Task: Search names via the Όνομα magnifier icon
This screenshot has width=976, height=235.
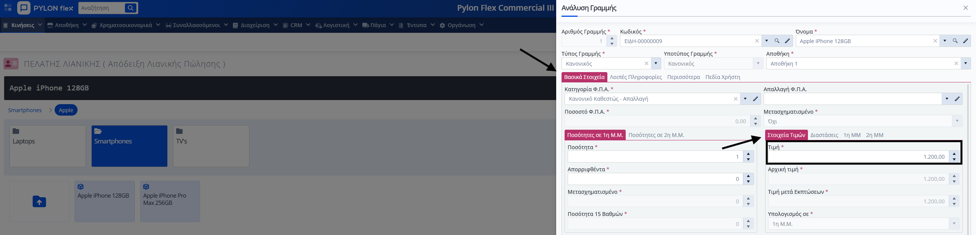Action: click(955, 41)
